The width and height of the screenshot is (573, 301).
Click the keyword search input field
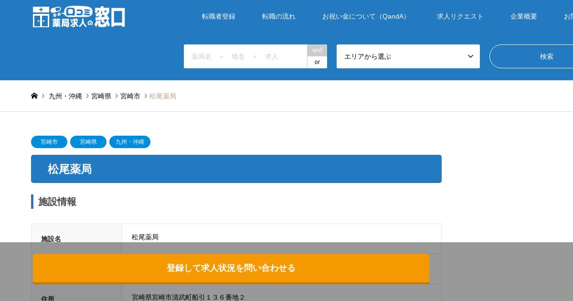point(245,56)
